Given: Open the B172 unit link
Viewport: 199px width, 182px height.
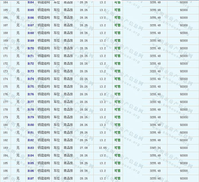Looking at the screenshot, I should (x=31, y=63).
